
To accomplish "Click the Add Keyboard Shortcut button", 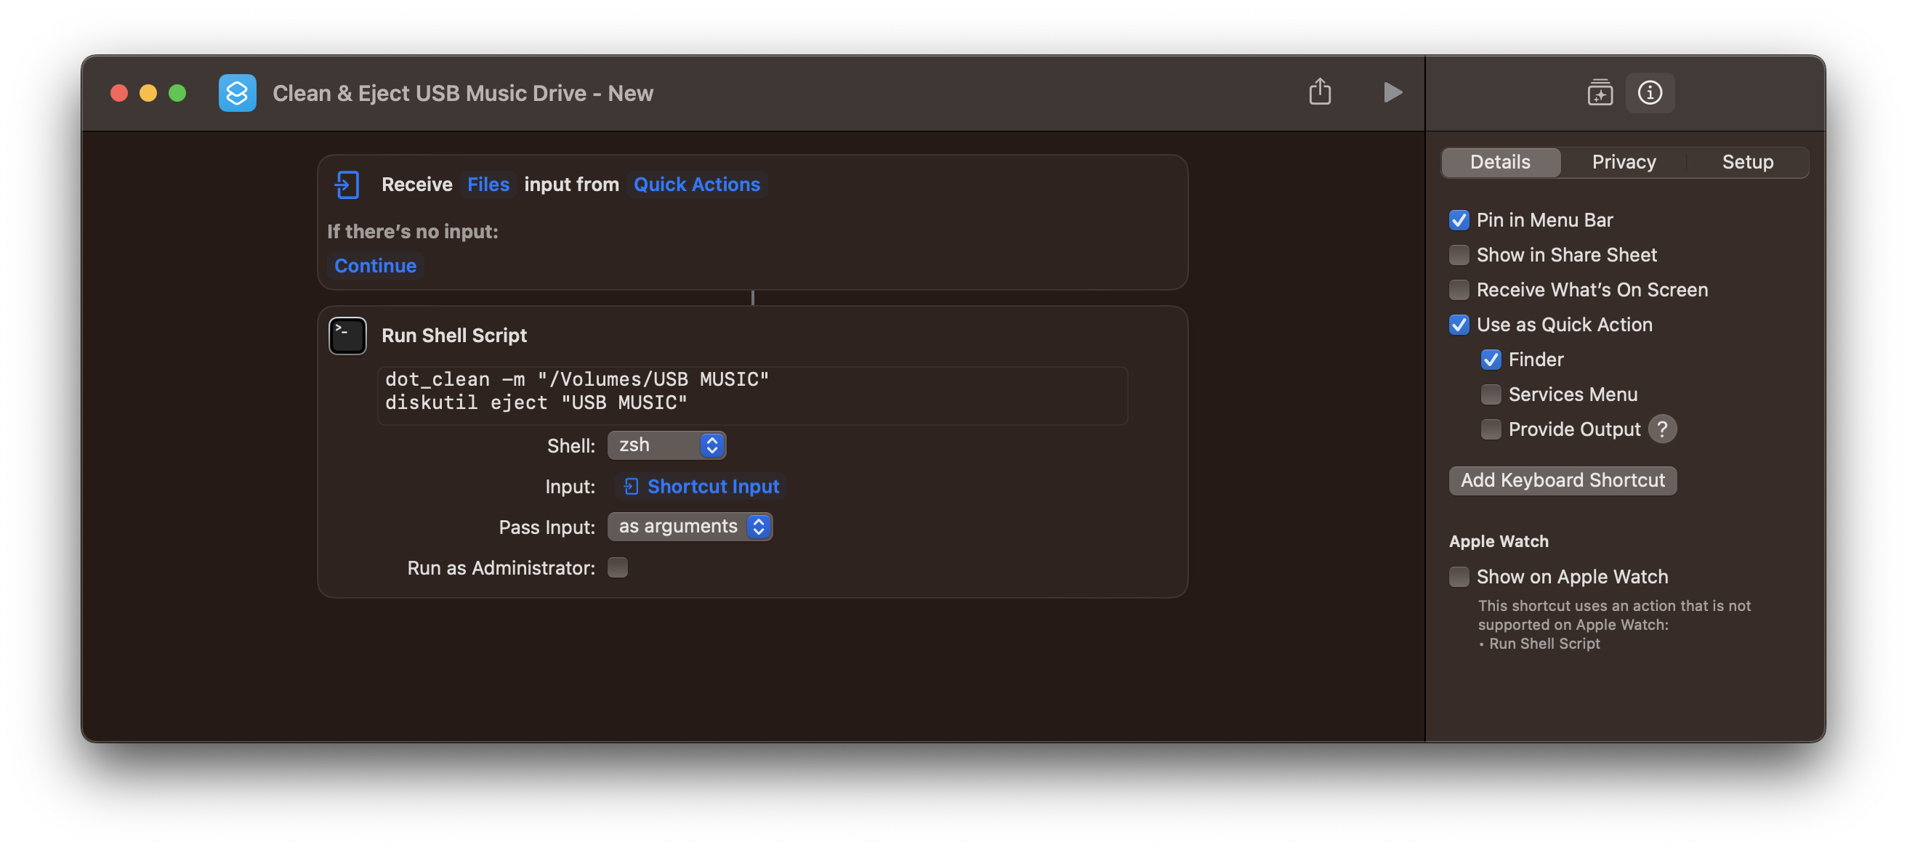I will tap(1562, 481).
